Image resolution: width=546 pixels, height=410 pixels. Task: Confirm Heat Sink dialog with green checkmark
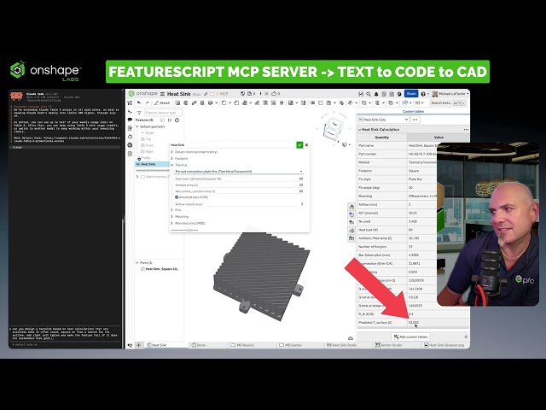pos(299,144)
